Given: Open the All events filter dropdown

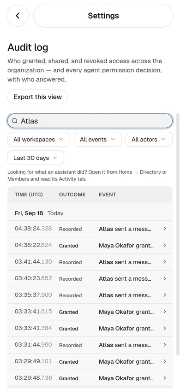Looking at the screenshot, I should (x=98, y=140).
